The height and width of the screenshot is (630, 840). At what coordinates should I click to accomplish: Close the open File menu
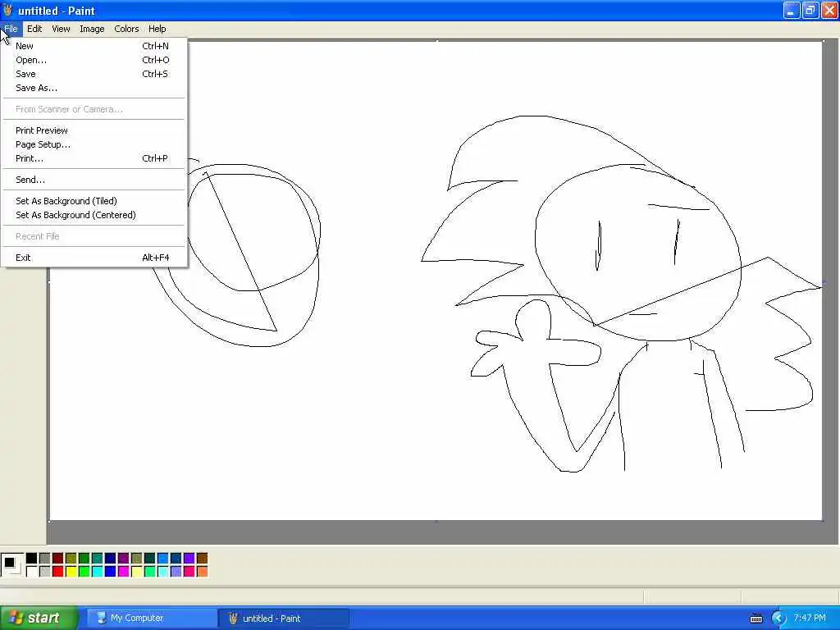coord(11,29)
